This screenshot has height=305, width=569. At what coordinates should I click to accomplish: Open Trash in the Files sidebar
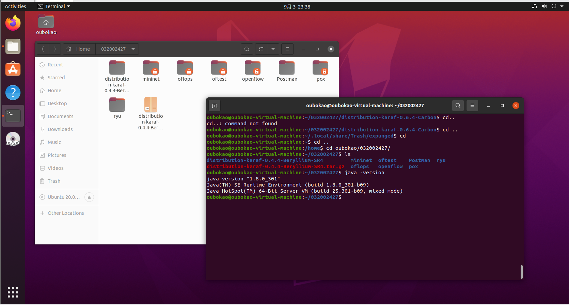(x=67, y=181)
